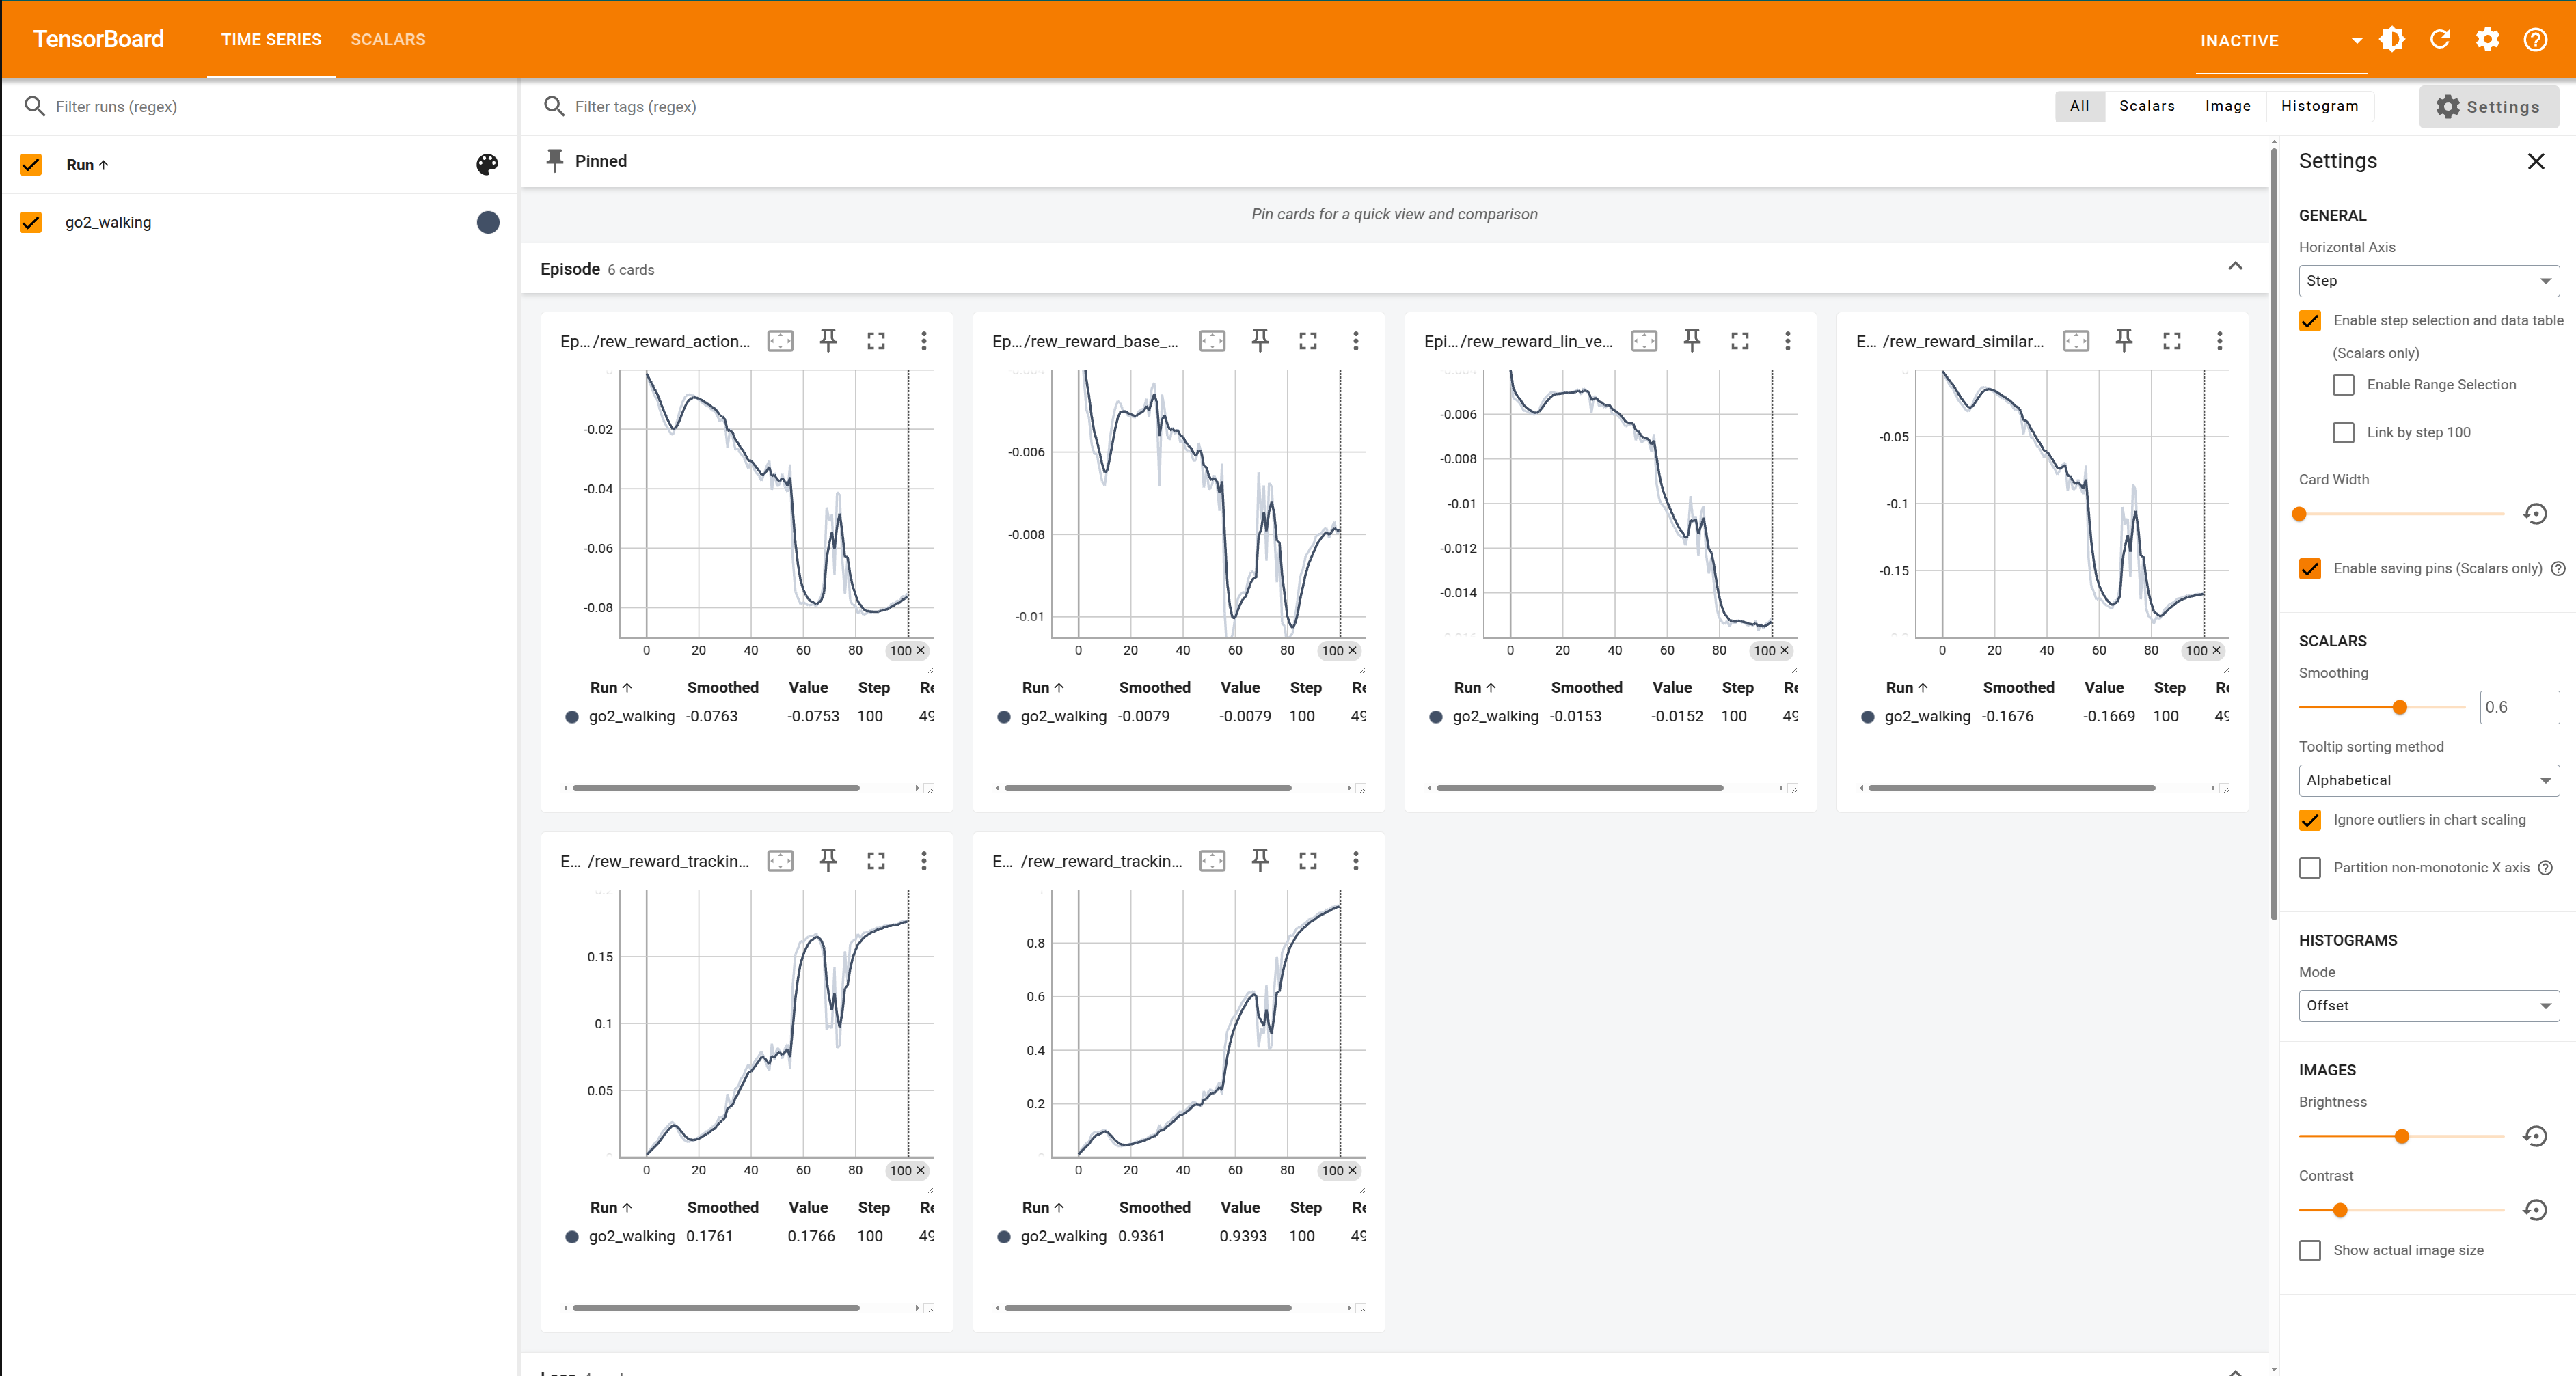Filter cards to Histogram only

click(2319, 106)
